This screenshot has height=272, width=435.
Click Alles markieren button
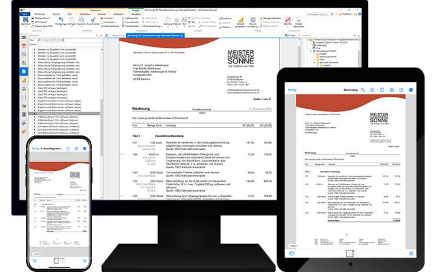point(110,26)
